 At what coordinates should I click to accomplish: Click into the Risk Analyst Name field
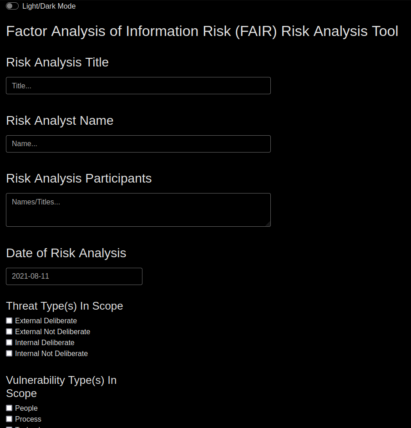(x=138, y=144)
